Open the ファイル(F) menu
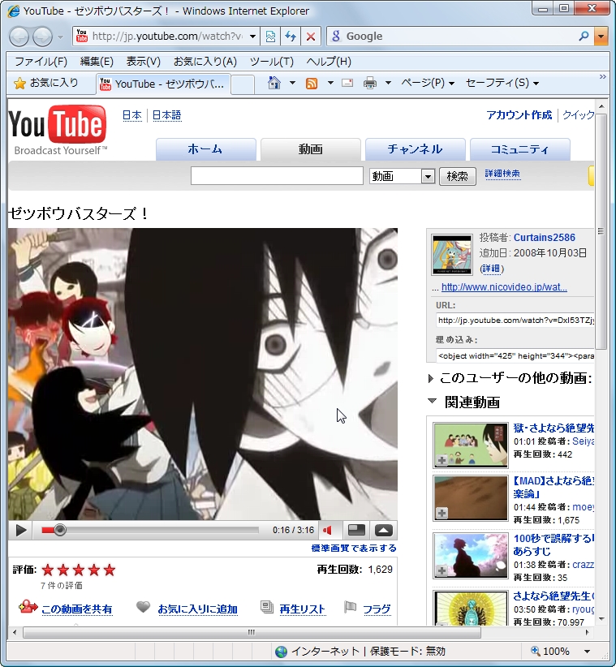This screenshot has width=616, height=667. (x=41, y=62)
